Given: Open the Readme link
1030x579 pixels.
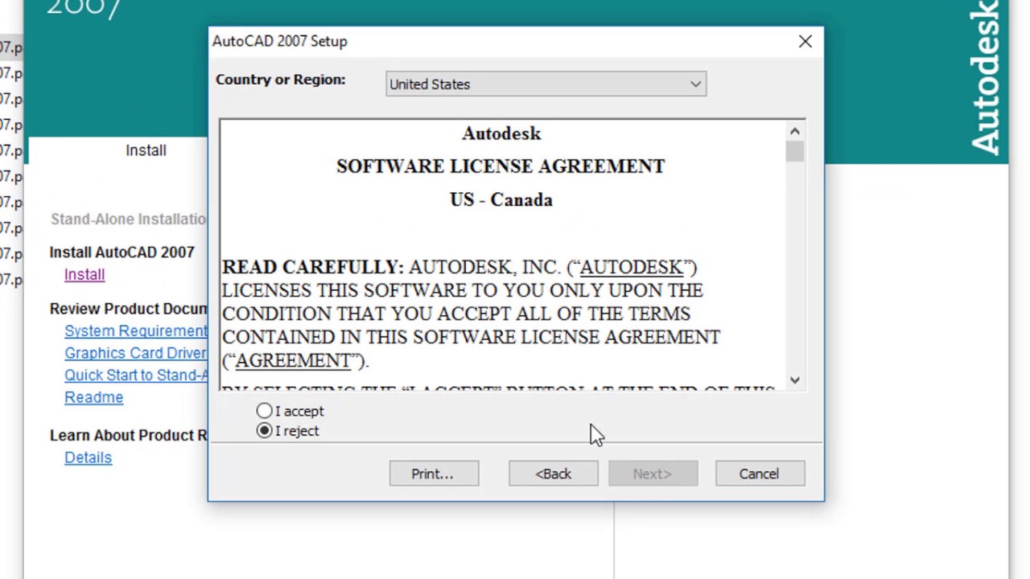Looking at the screenshot, I should (93, 397).
